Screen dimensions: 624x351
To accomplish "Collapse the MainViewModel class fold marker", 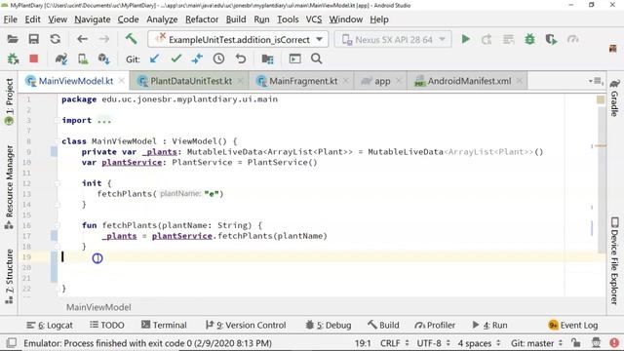I will (x=57, y=141).
